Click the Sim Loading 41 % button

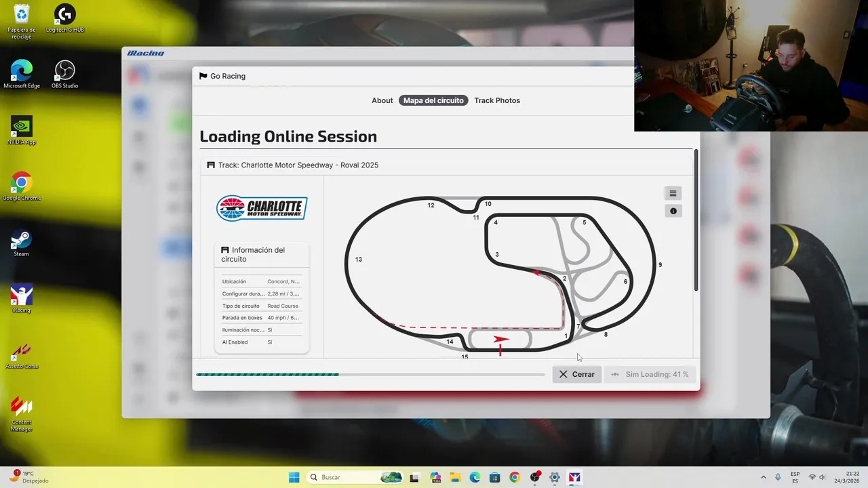[650, 374]
